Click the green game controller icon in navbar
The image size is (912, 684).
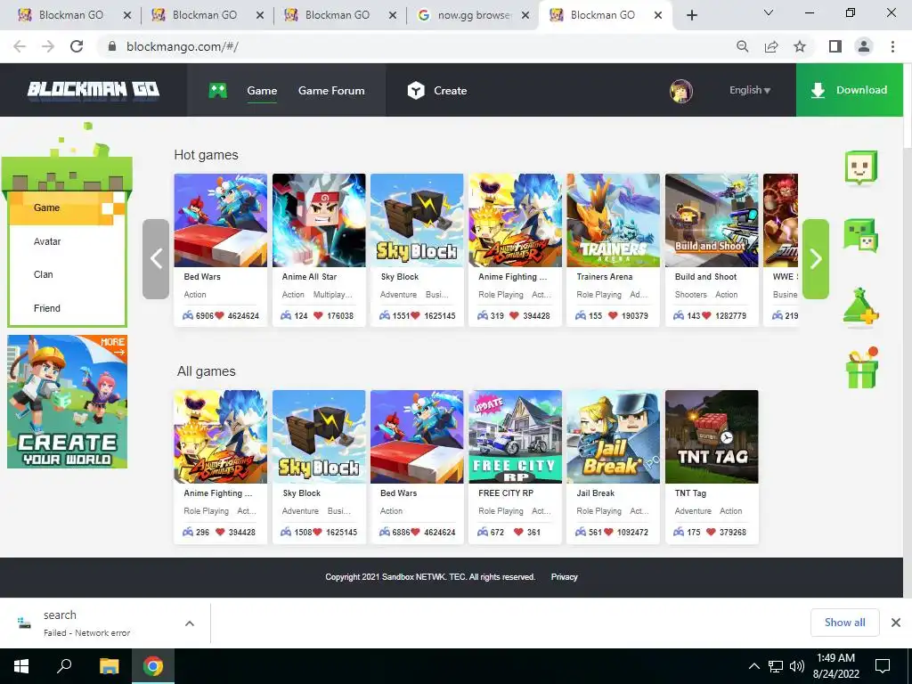click(x=218, y=90)
